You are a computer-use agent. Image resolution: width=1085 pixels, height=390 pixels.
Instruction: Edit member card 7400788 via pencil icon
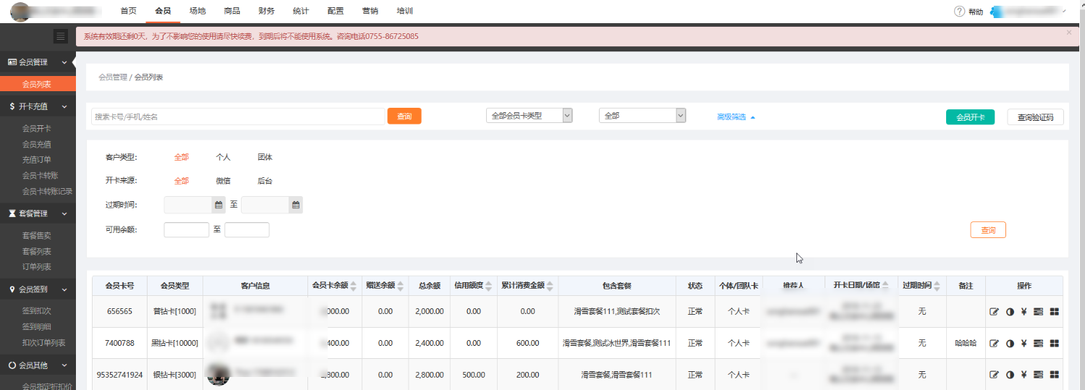coord(994,343)
